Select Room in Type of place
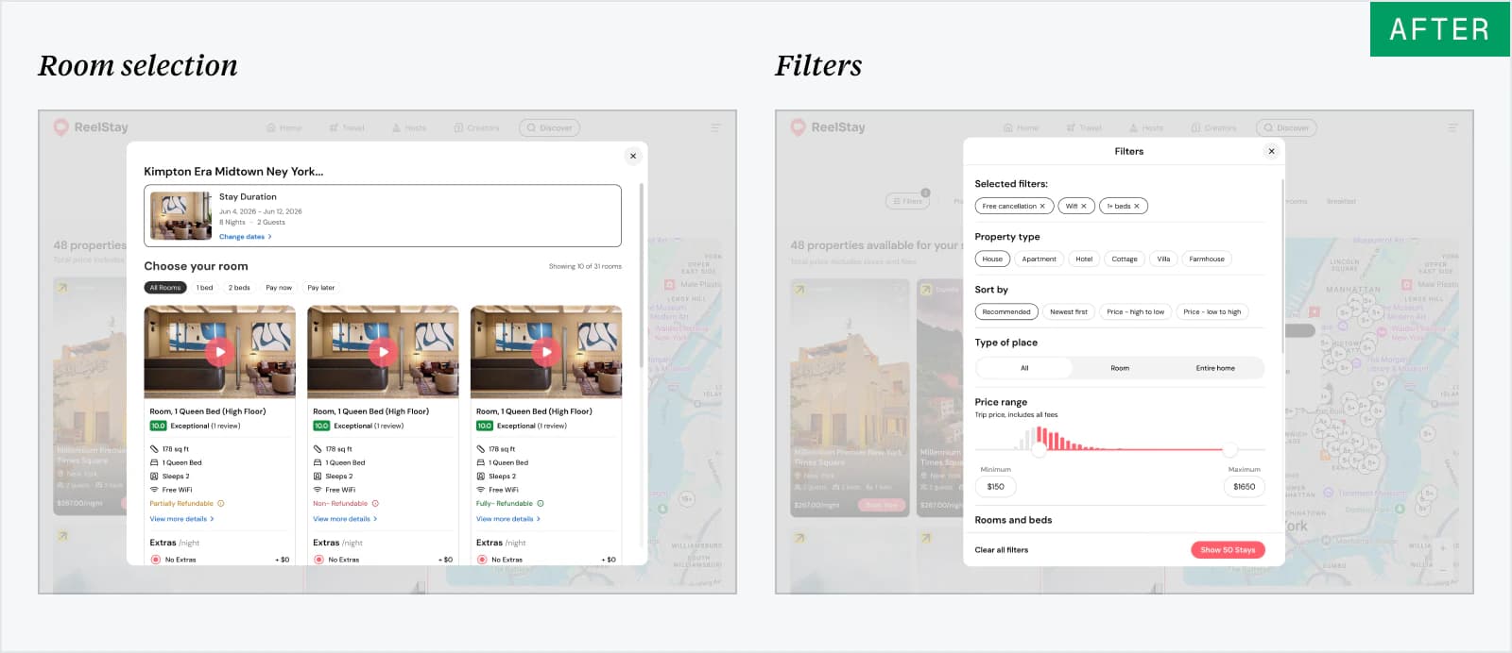 click(x=1120, y=368)
